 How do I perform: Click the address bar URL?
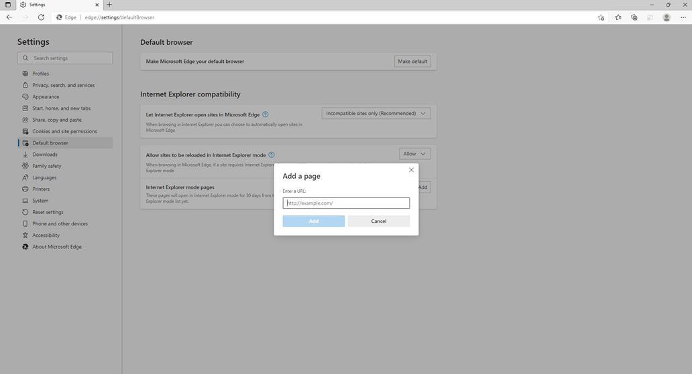pos(119,17)
